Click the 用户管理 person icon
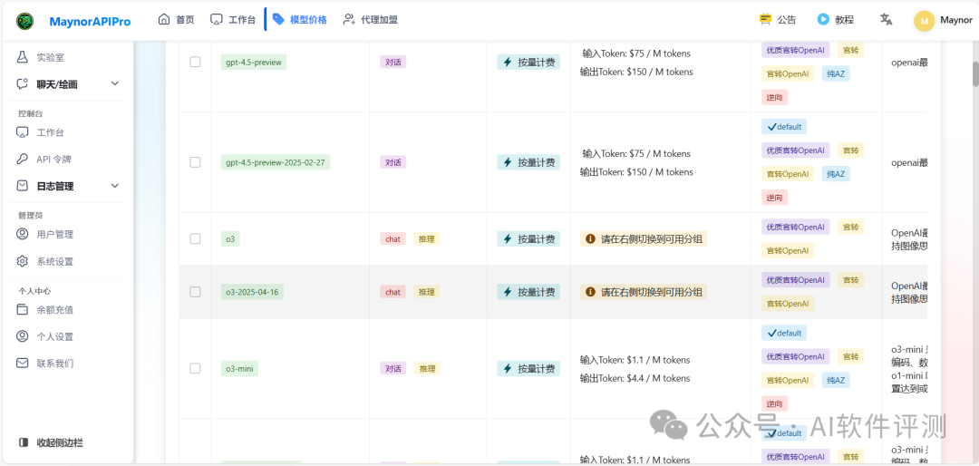Image resolution: width=979 pixels, height=466 pixels. 23,234
